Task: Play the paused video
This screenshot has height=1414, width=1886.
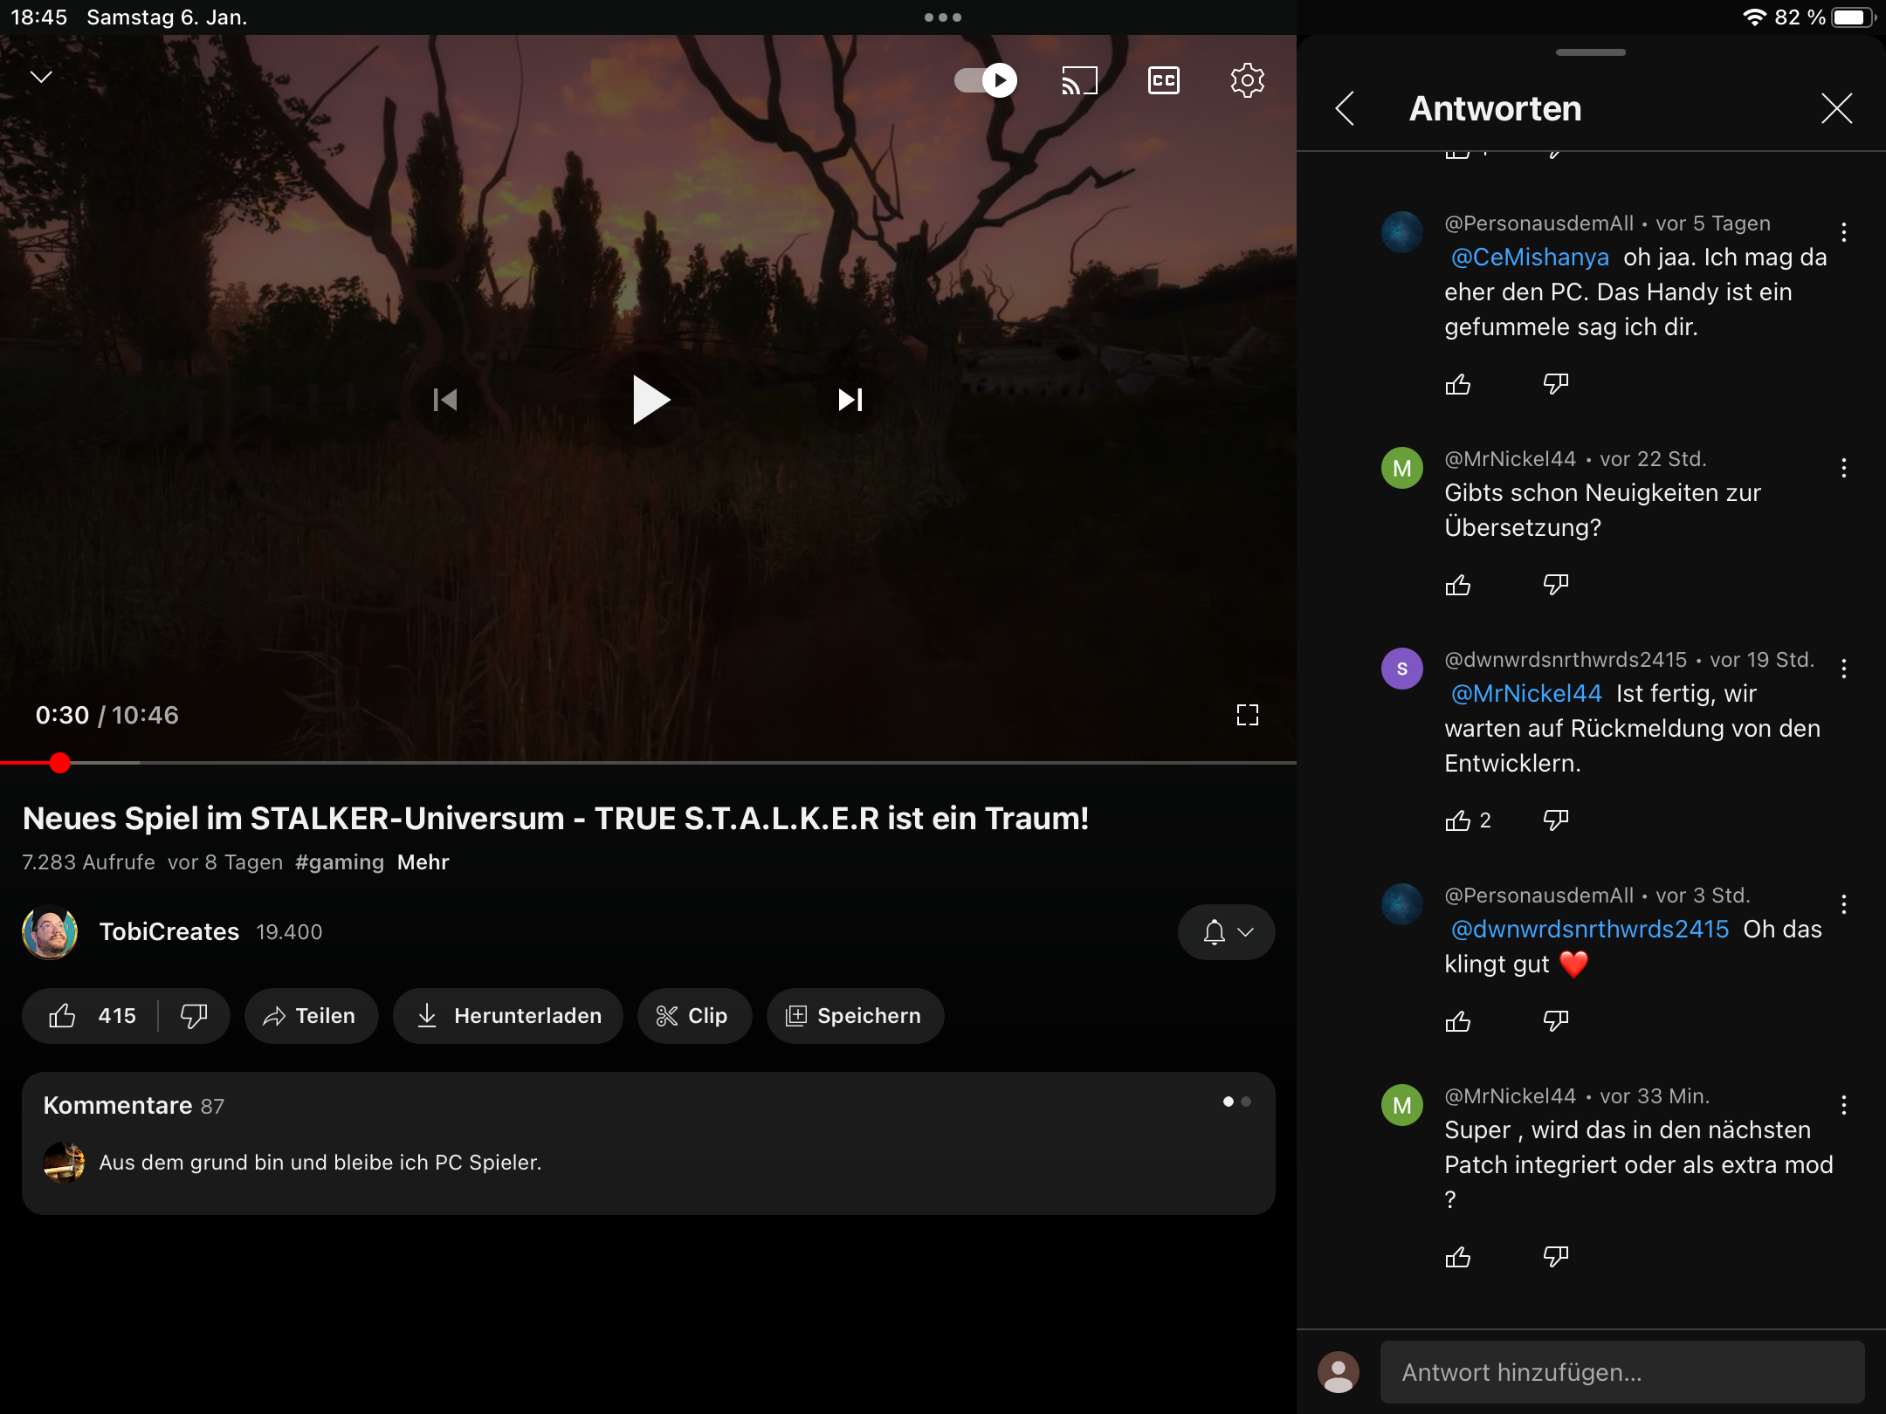Action: coord(650,400)
